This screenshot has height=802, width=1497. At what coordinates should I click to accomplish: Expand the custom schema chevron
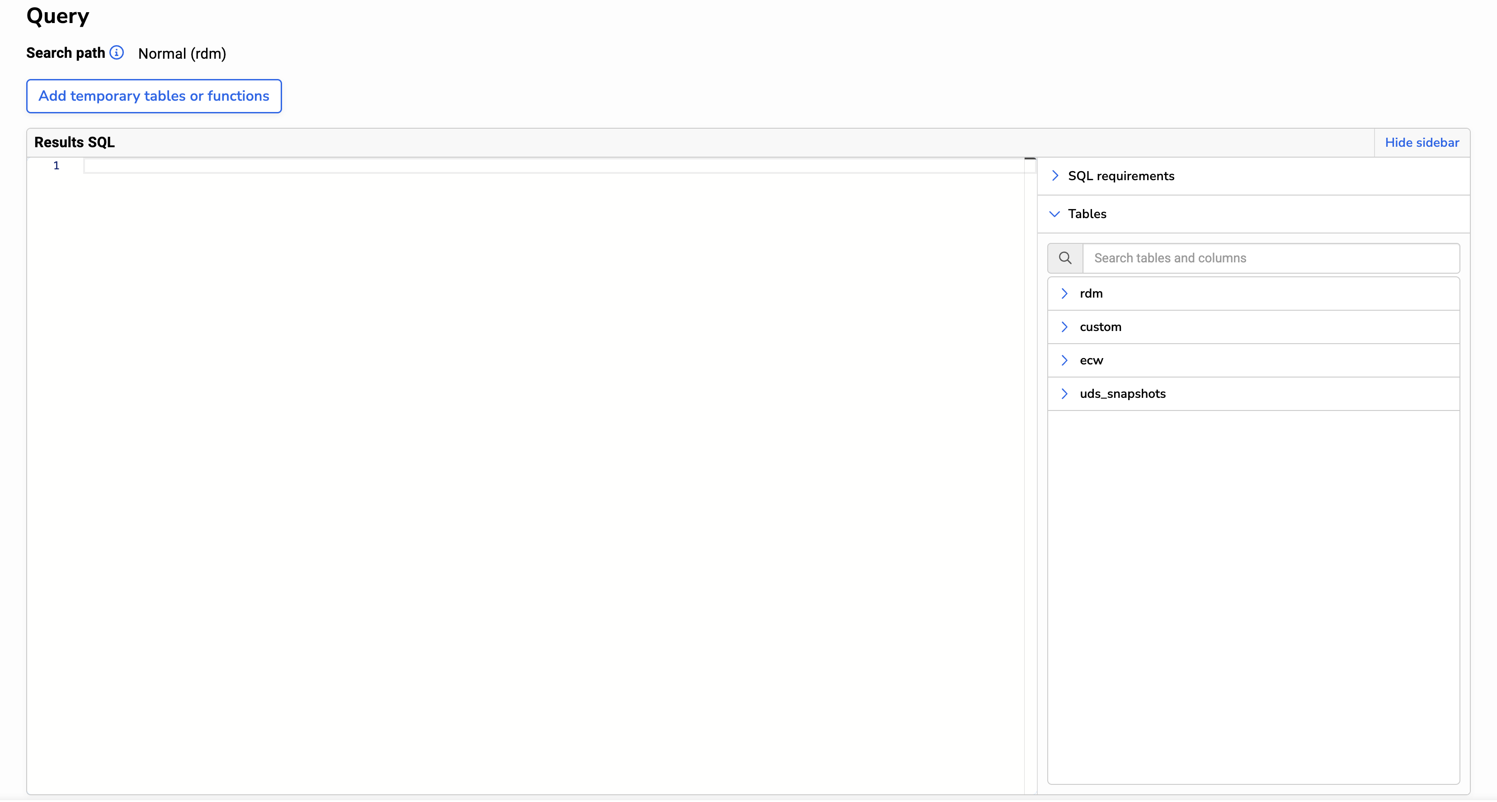pos(1064,327)
